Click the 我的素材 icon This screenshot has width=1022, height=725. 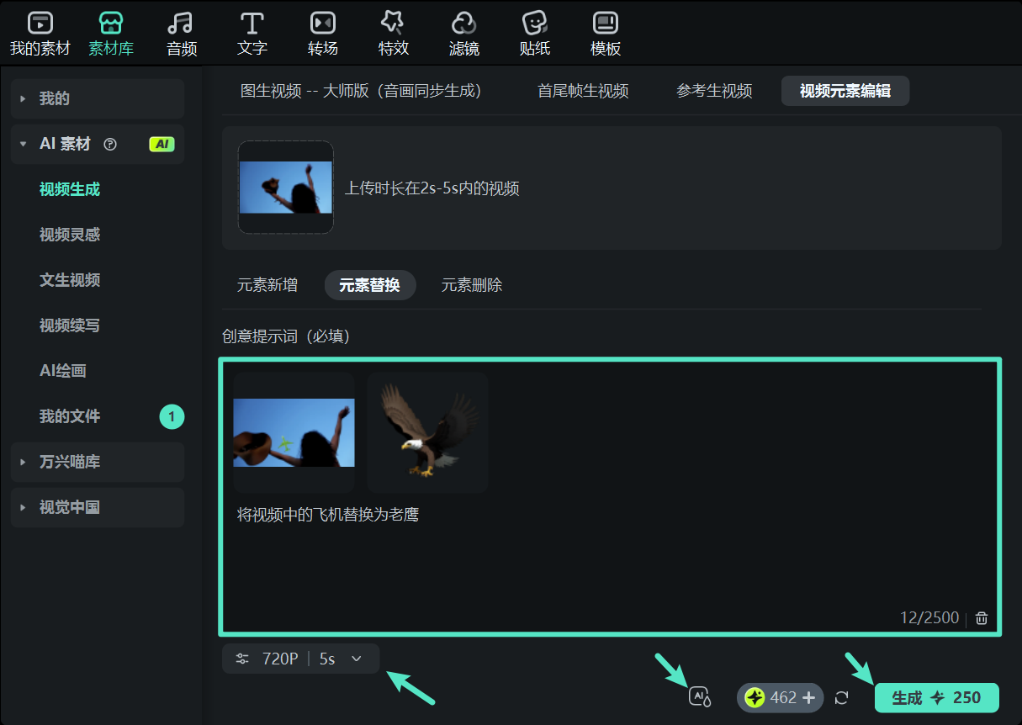[x=39, y=24]
